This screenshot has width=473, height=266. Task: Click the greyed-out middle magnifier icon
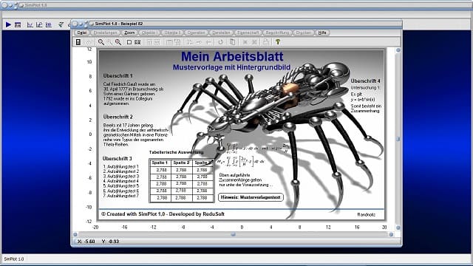point(109,42)
